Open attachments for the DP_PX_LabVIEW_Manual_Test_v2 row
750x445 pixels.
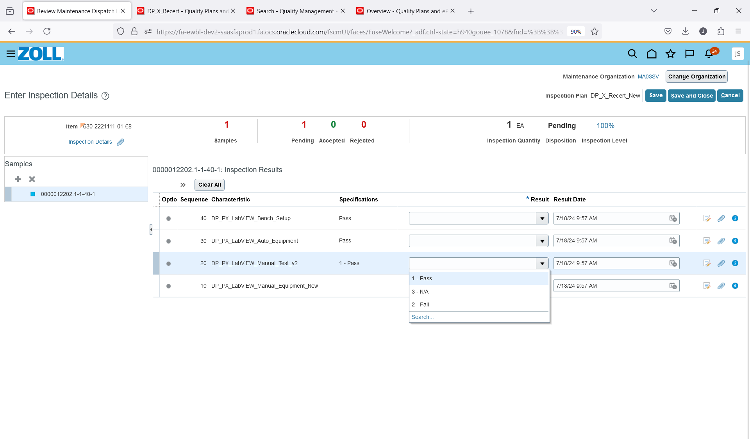click(721, 263)
